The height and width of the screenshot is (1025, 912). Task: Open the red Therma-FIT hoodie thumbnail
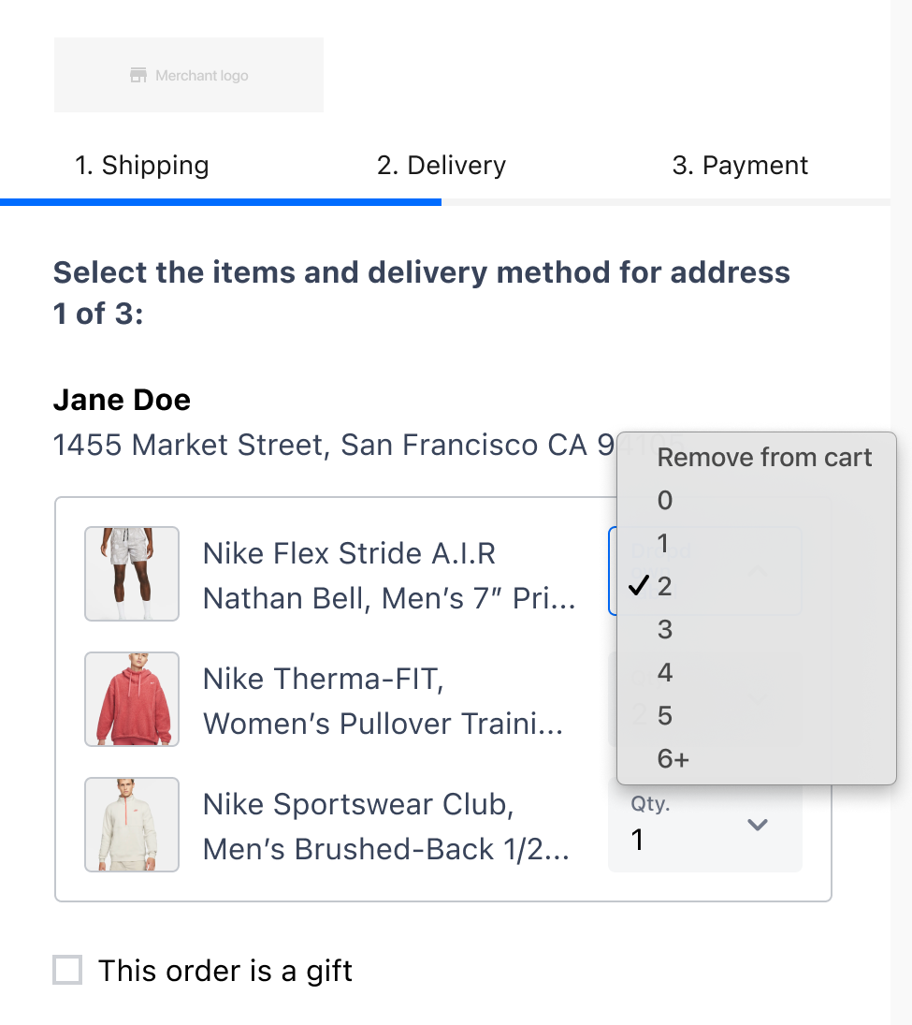(132, 699)
